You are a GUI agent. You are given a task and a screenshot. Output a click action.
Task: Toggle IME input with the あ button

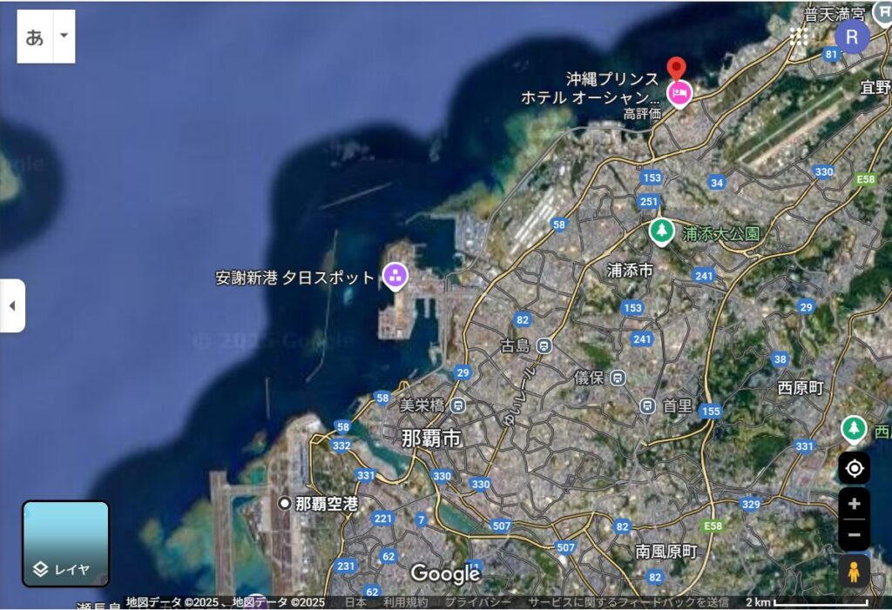(35, 37)
